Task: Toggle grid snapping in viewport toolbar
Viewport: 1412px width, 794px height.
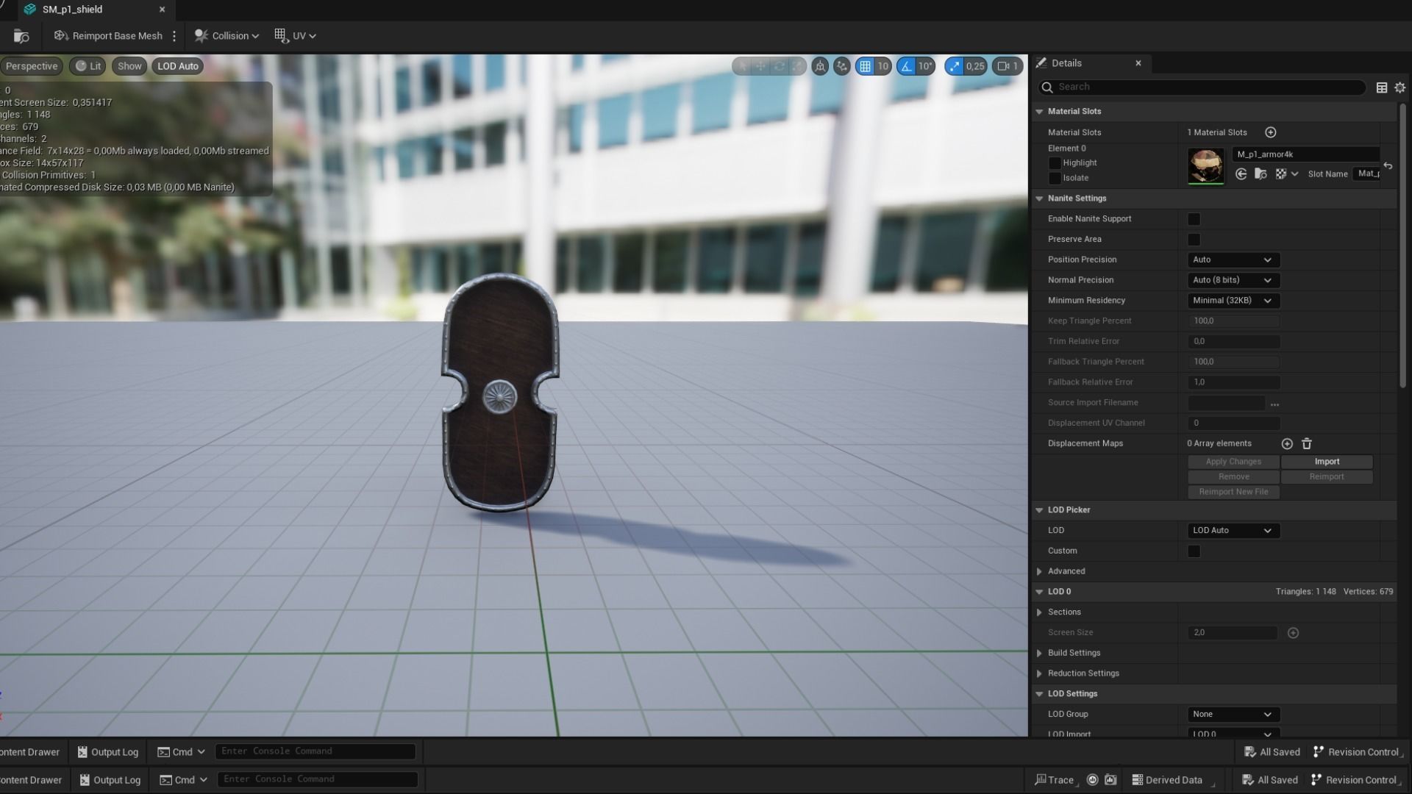Action: [866, 66]
